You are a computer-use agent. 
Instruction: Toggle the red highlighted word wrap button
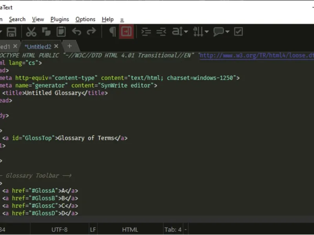[x=126, y=32]
